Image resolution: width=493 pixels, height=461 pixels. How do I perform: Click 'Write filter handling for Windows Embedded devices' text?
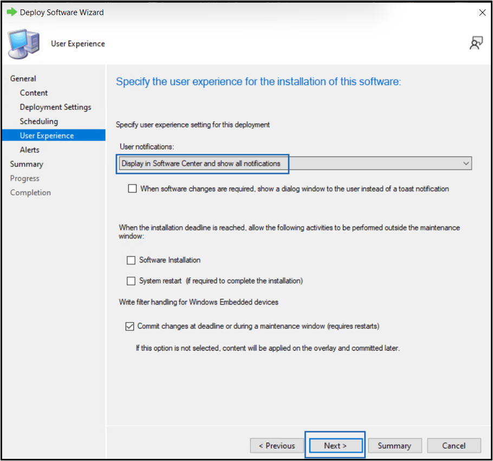199,302
